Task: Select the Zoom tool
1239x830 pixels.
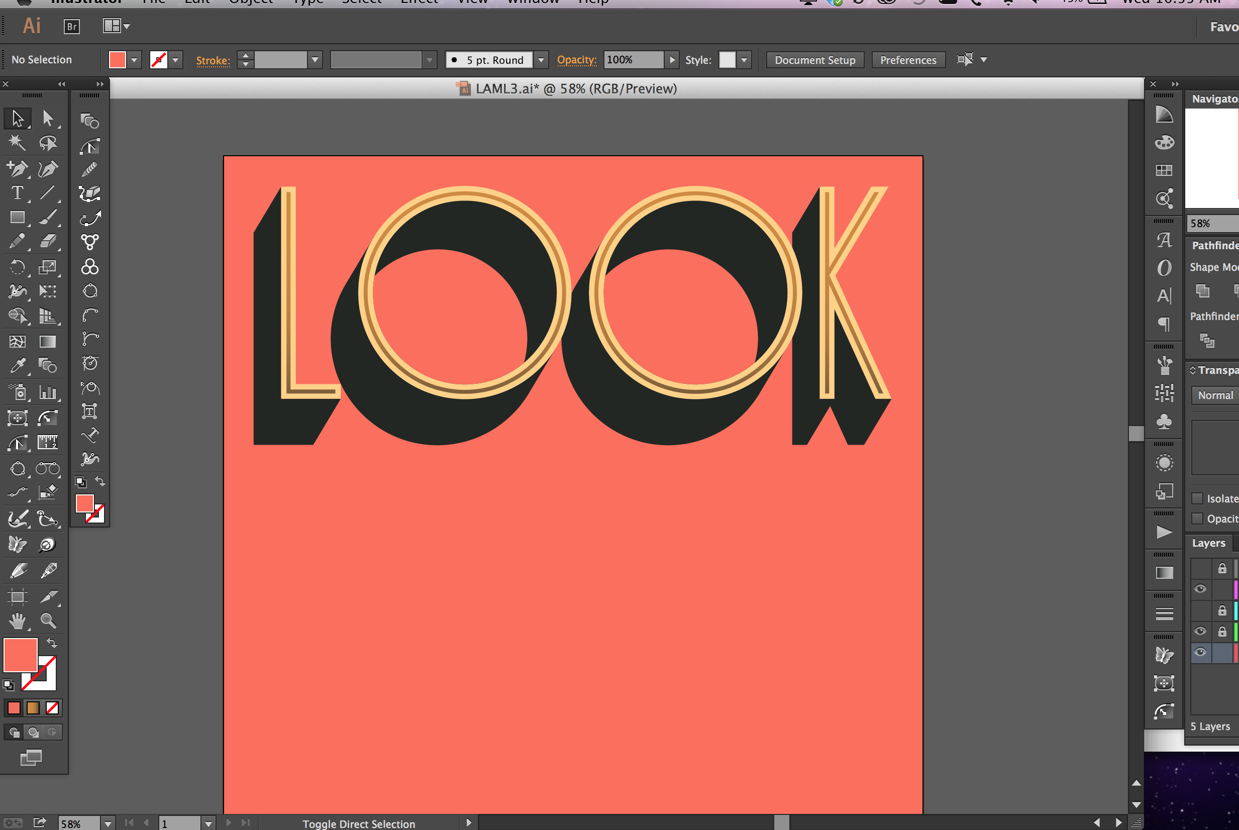Action: pos(48,621)
